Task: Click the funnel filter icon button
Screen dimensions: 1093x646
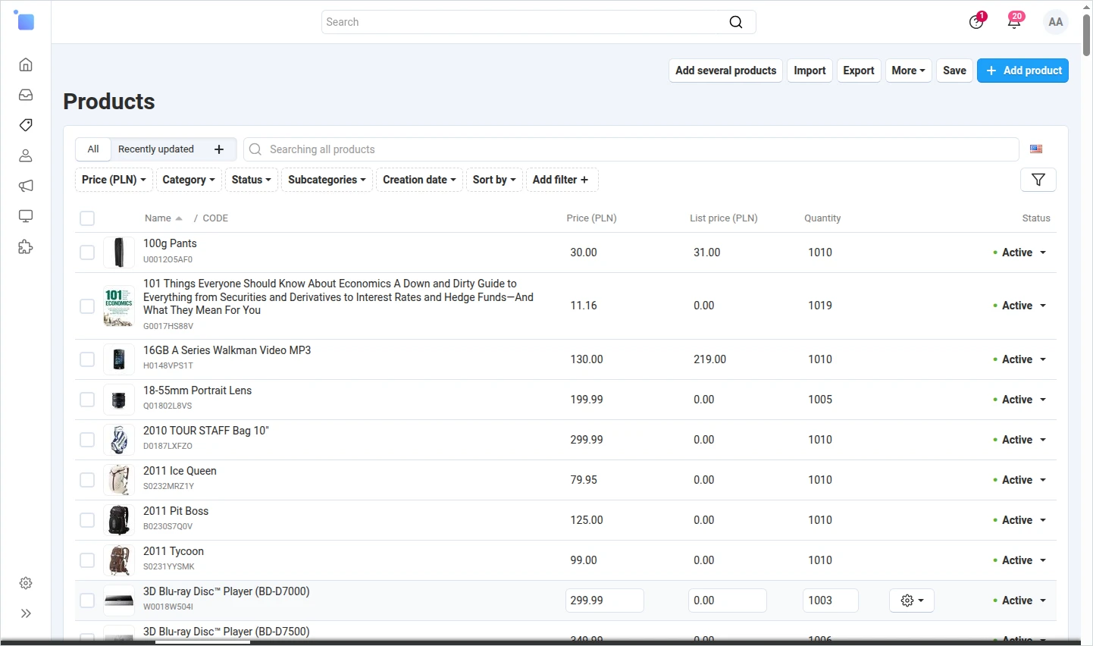Action: point(1038,180)
